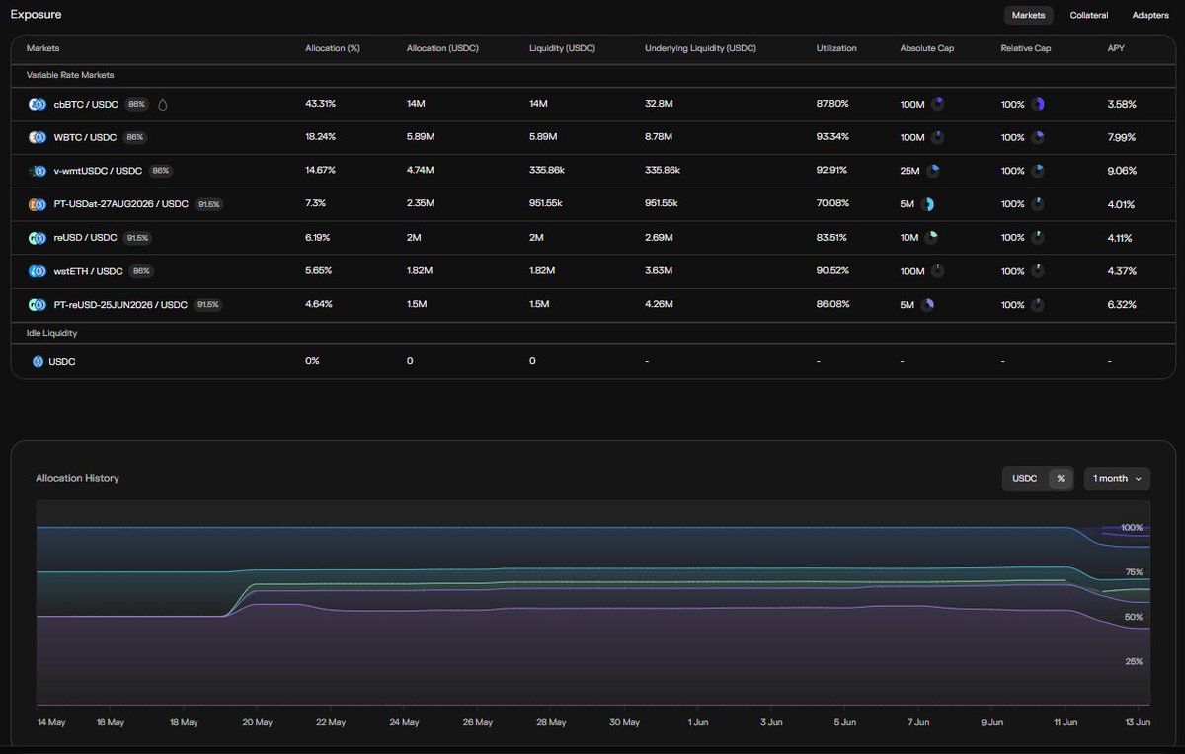
Task: Open the PT-USDat-27AUG2026 / USDC market link
Action: pyautogui.click(x=120, y=204)
